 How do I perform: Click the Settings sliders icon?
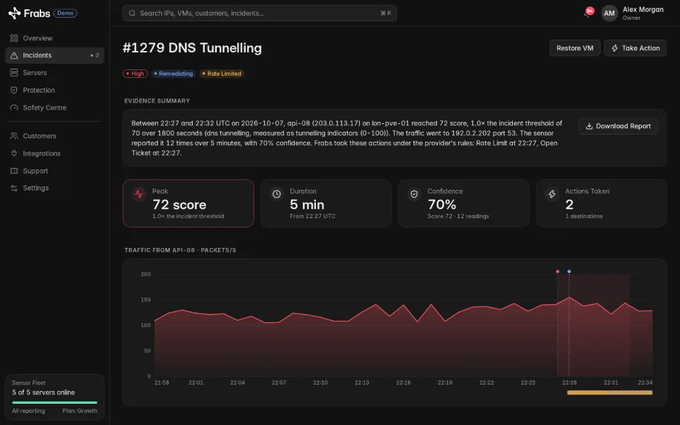tap(14, 188)
